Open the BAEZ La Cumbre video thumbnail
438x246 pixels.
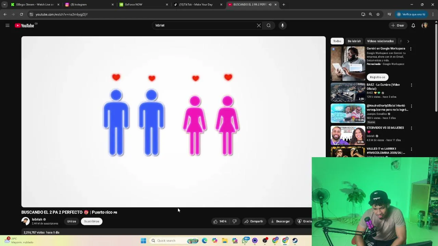click(348, 92)
